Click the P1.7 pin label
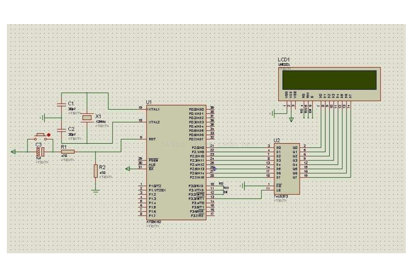The image size is (408, 255). click(x=152, y=216)
